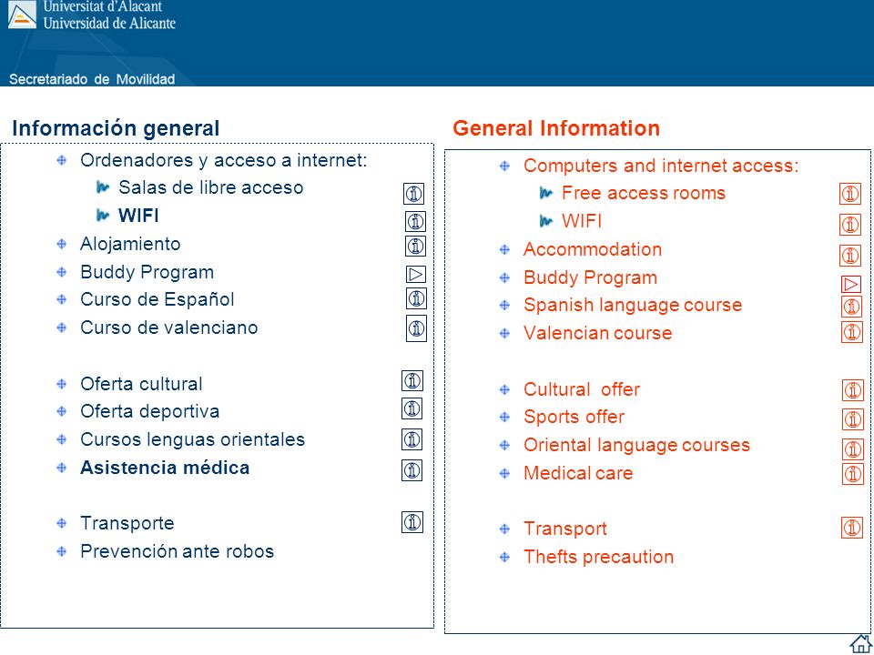Image resolution: width=874 pixels, height=655 pixels.
Task: Open info icon for Oferta cultural
Action: pos(412,381)
